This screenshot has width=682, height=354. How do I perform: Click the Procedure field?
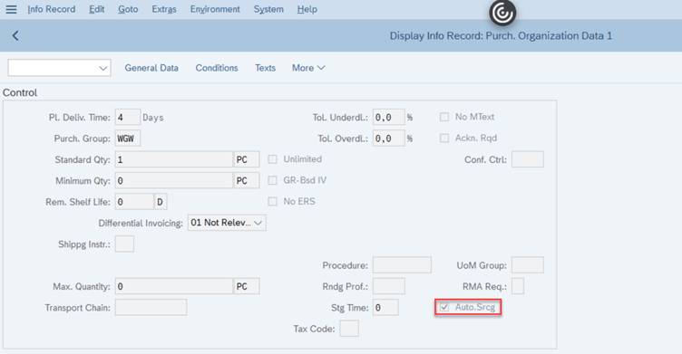[402, 265]
